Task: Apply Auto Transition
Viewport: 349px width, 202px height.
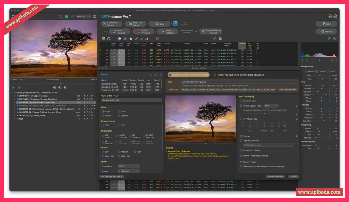Action: [120, 32]
